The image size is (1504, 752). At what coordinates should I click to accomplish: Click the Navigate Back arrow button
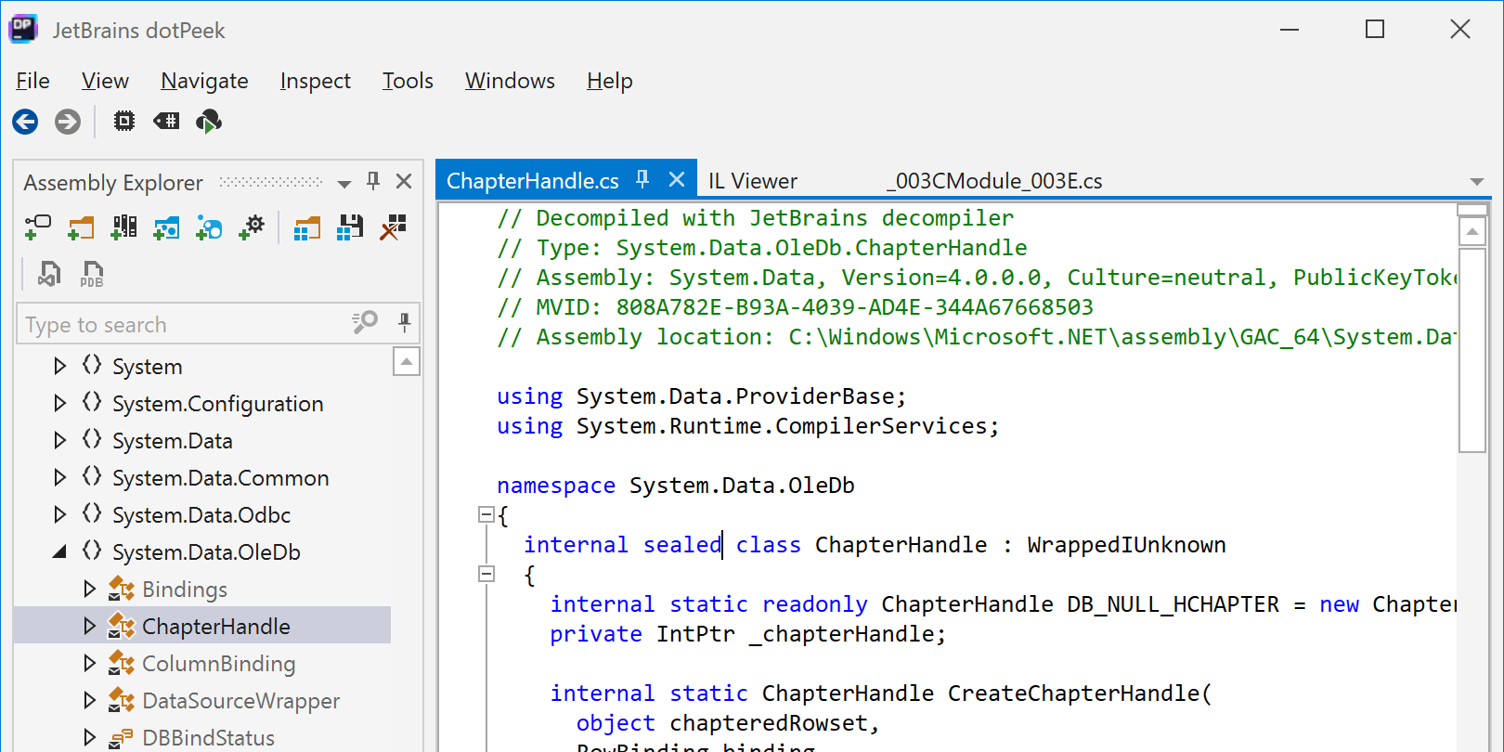point(25,122)
